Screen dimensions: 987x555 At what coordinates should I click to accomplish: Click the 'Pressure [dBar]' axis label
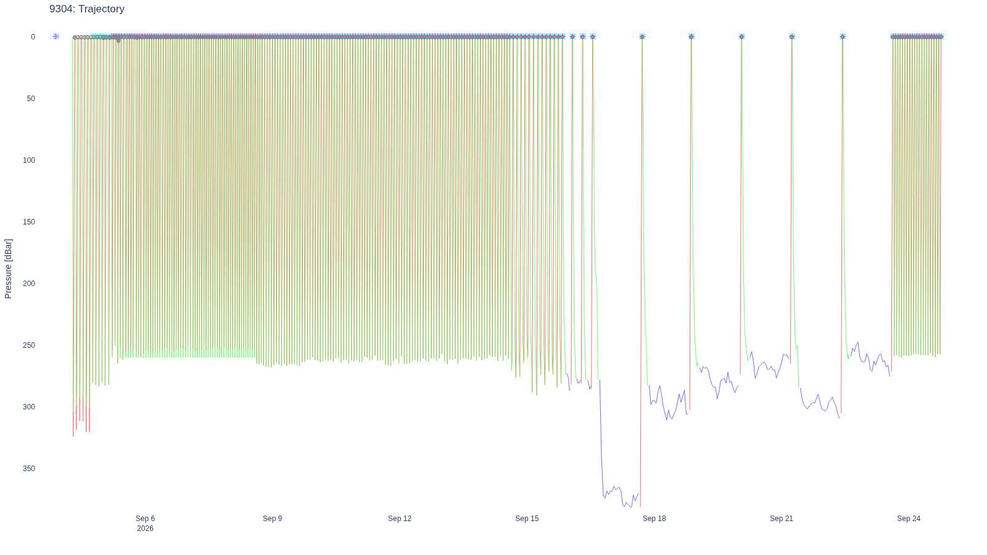click(x=8, y=269)
